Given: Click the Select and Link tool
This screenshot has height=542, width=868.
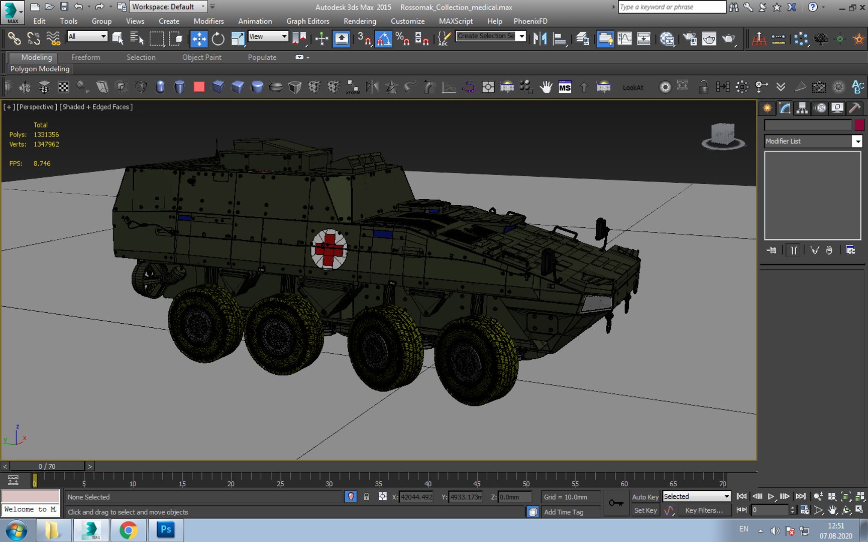Looking at the screenshot, I should (x=14, y=39).
